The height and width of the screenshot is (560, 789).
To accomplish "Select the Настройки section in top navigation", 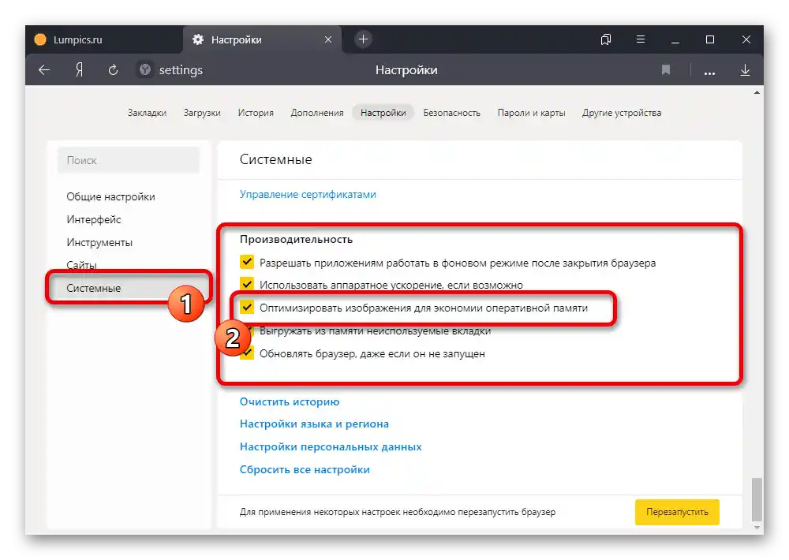I will click(x=383, y=113).
